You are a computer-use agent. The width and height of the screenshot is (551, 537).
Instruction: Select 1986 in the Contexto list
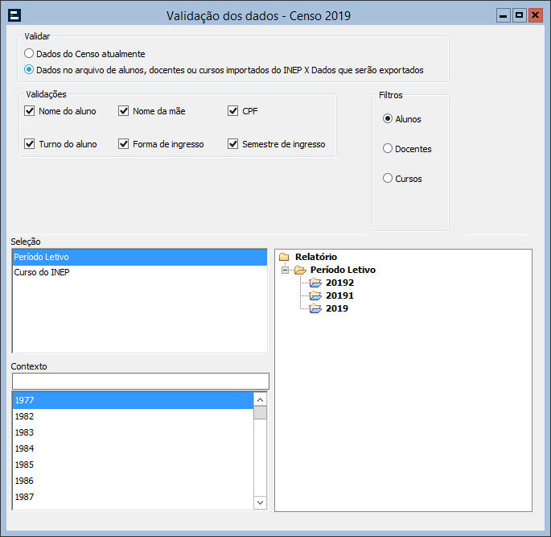tap(134, 481)
